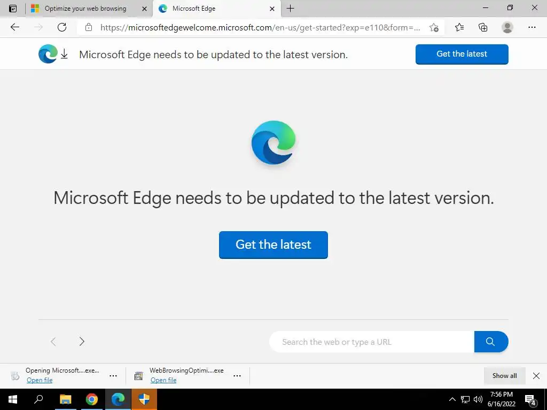The width and height of the screenshot is (547, 410).
Task: Switch to Optimize your web browsing tab
Action: 85,9
